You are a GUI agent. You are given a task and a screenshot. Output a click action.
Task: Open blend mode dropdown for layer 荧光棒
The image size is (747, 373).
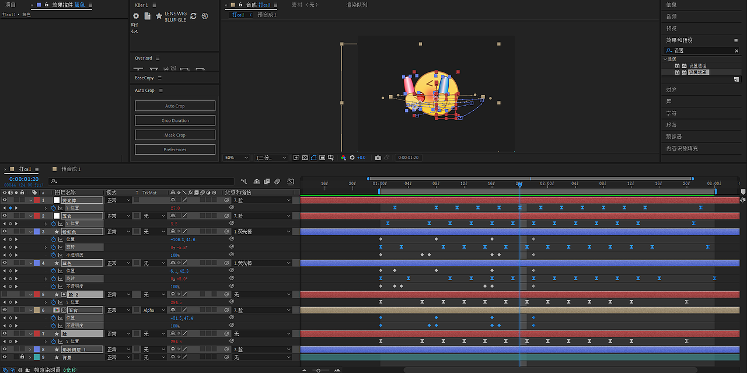pyautogui.click(x=118, y=200)
